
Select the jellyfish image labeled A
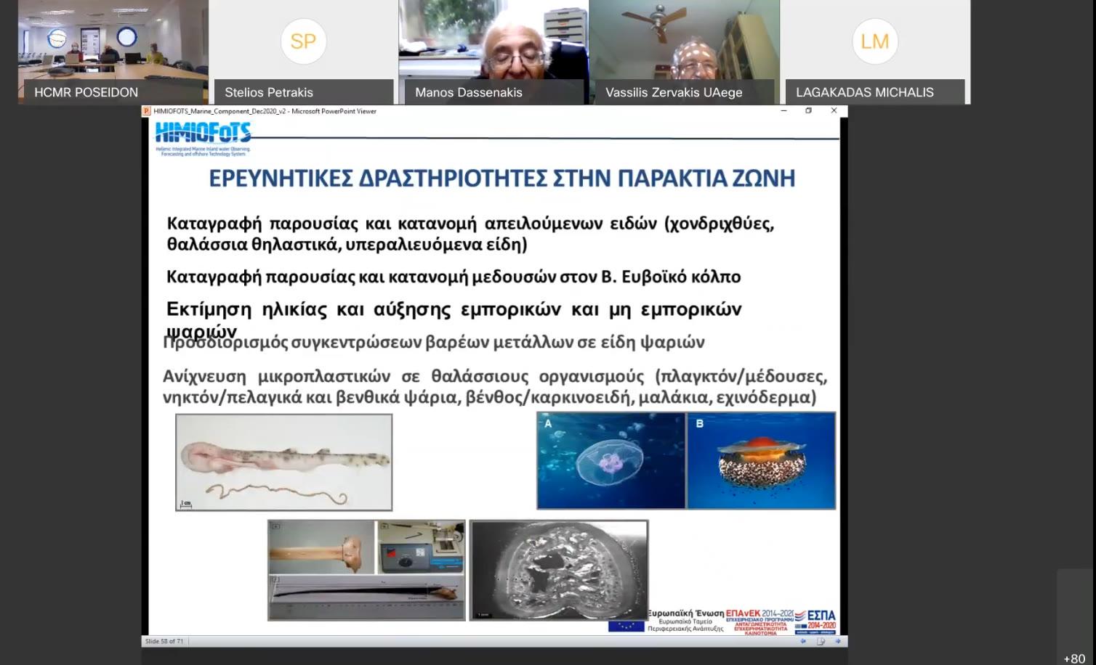tap(611, 460)
